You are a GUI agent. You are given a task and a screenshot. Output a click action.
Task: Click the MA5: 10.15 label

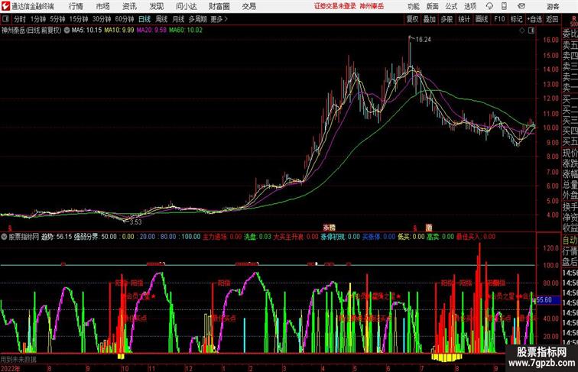coord(86,31)
